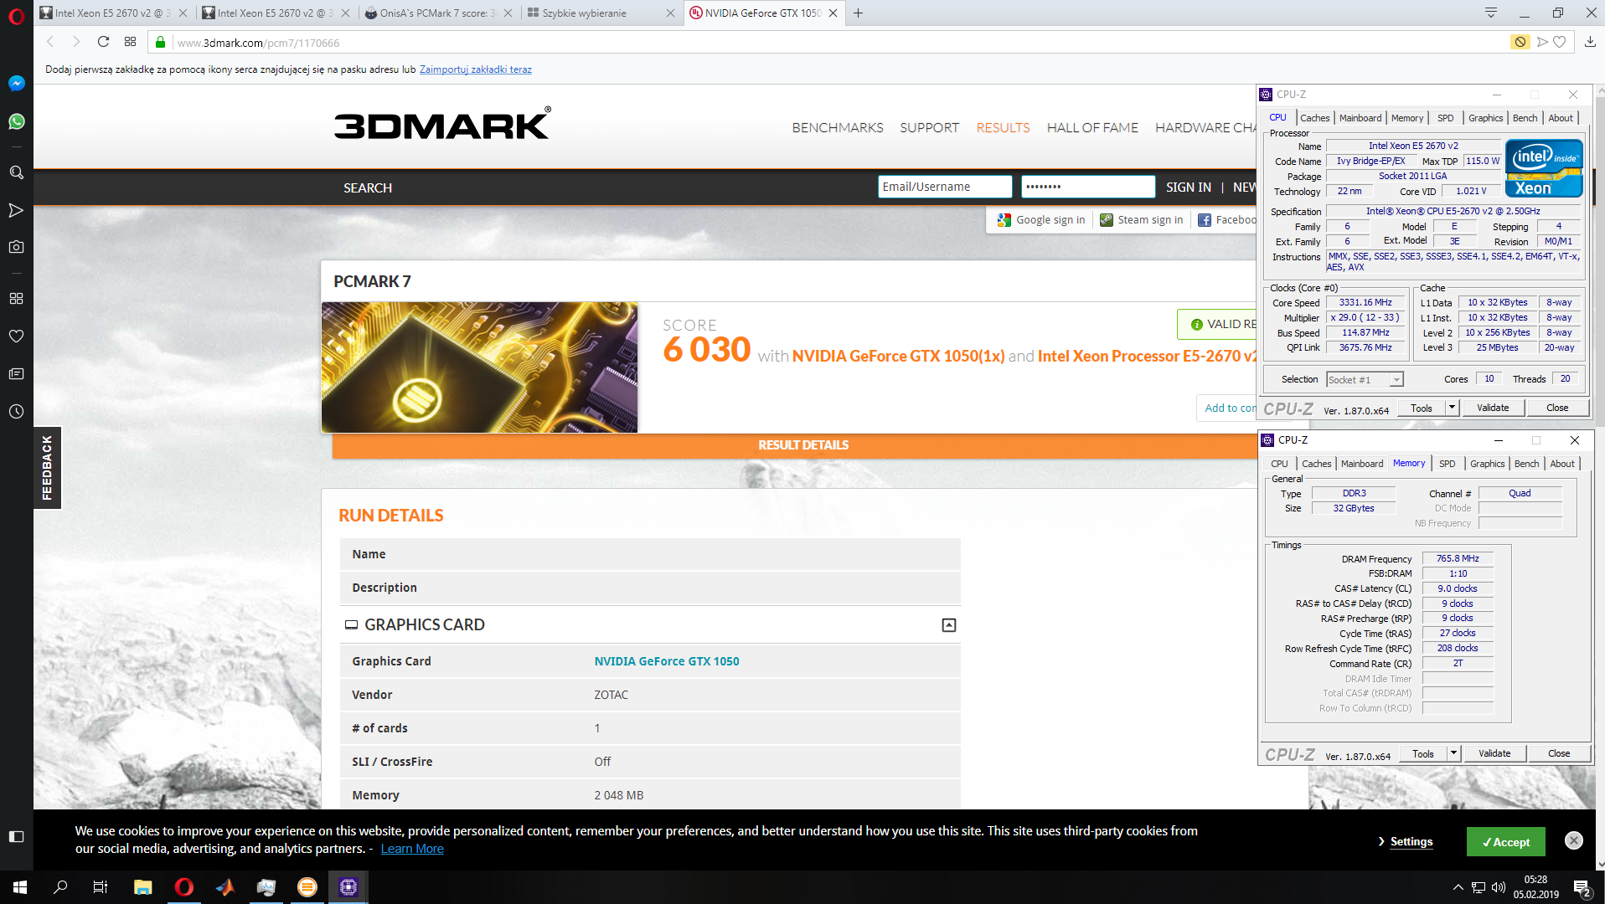Focus password input field
Image resolution: width=1605 pixels, height=904 pixels.
[x=1088, y=187]
